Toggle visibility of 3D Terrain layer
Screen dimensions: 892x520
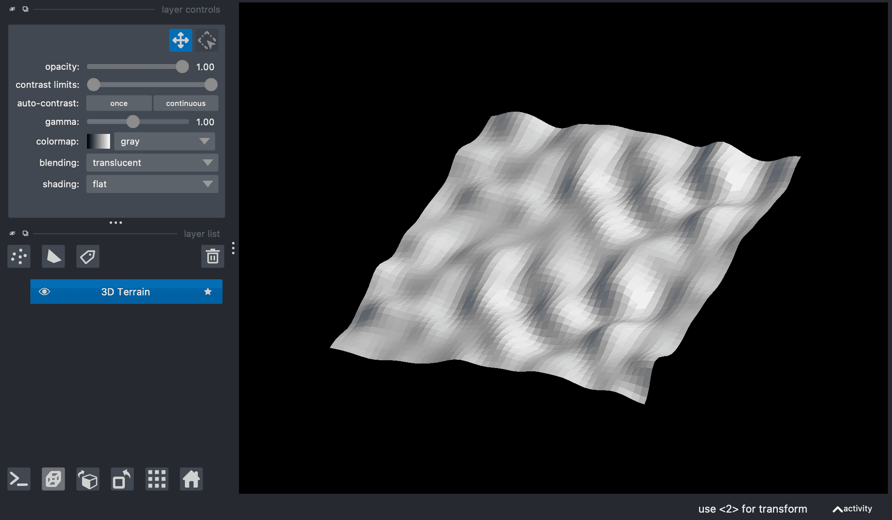coord(45,292)
